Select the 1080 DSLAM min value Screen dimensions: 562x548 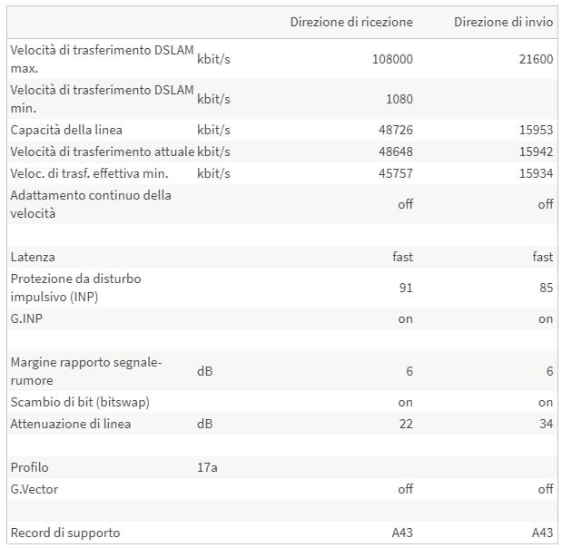click(398, 98)
